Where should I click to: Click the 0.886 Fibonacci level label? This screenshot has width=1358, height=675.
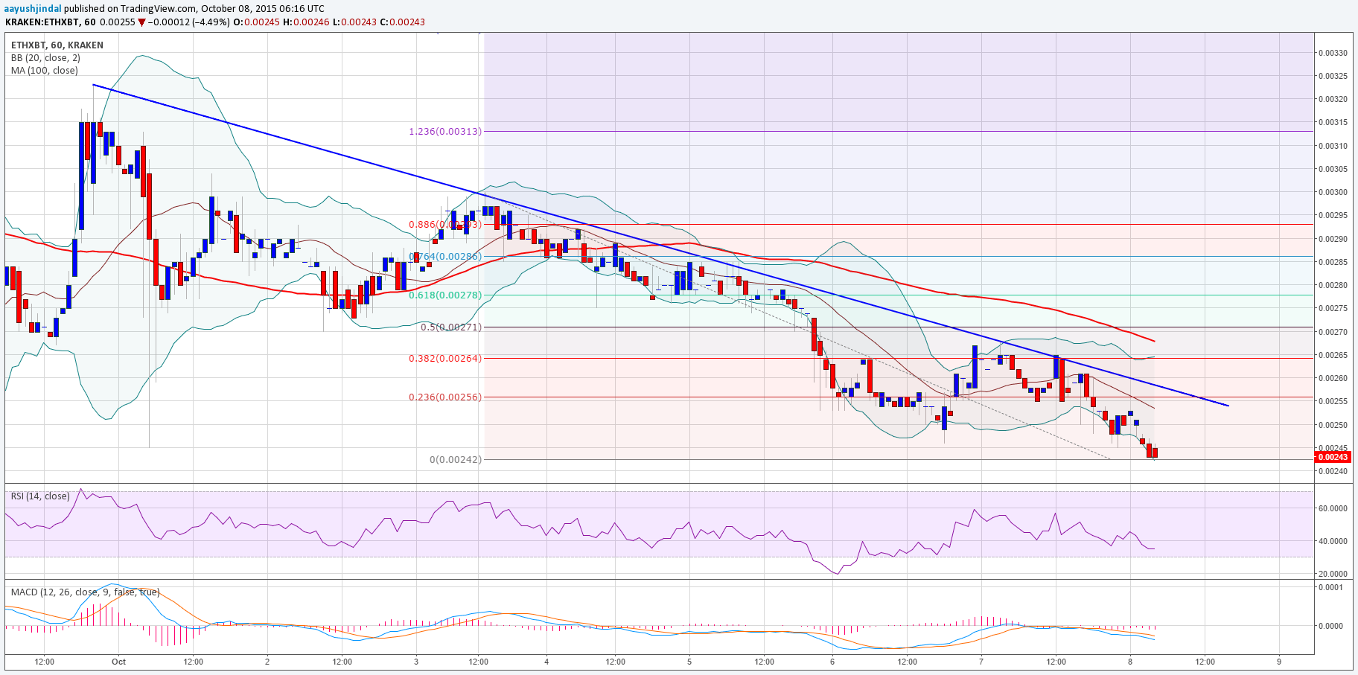coord(445,225)
